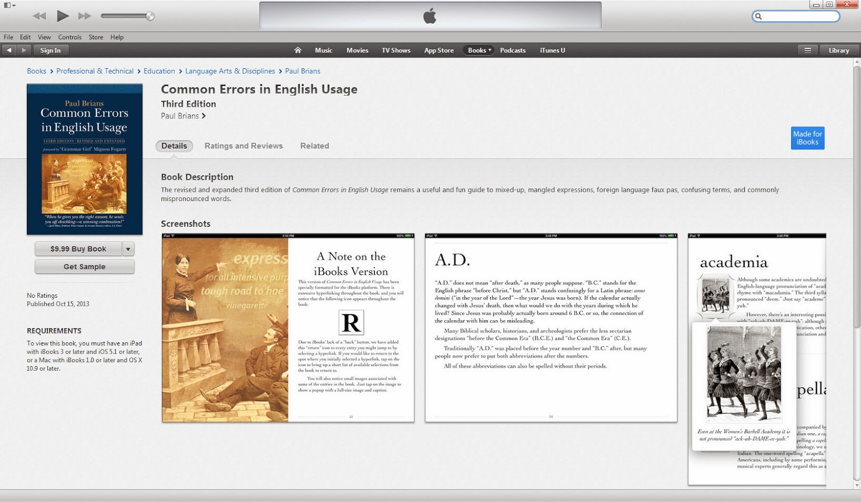Open the iTunes window menu icon
861x502 pixels.
point(10,5)
